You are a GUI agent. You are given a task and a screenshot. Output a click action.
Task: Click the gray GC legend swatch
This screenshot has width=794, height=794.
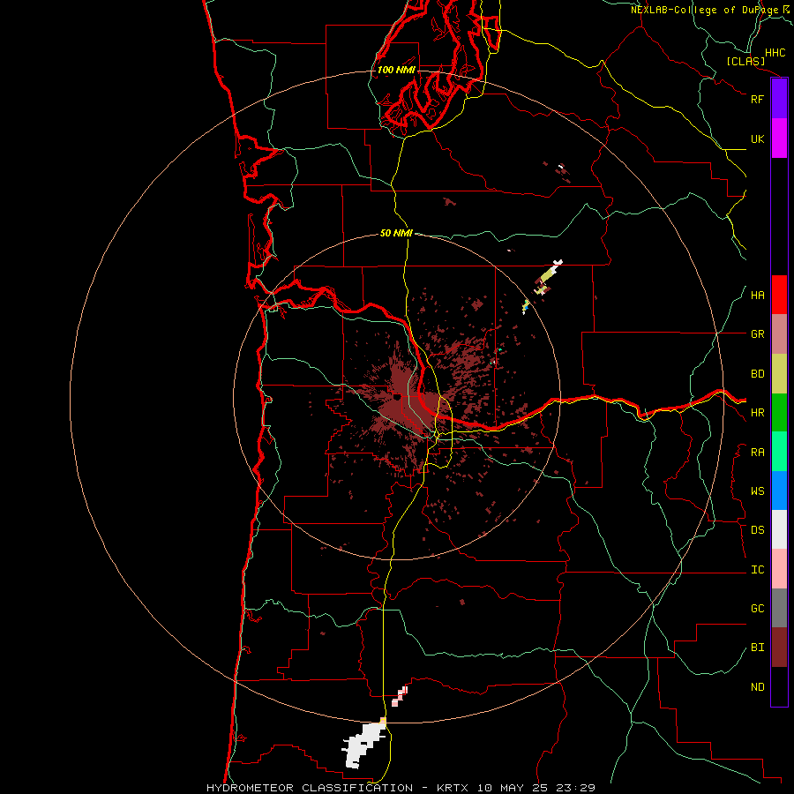click(779, 608)
